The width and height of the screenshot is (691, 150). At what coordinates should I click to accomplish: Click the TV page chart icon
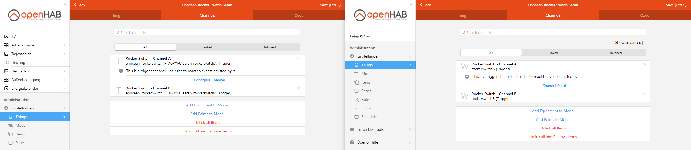[6, 36]
